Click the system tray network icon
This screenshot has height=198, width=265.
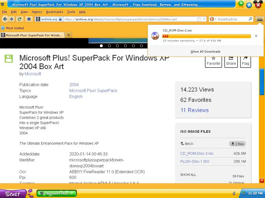(244, 193)
